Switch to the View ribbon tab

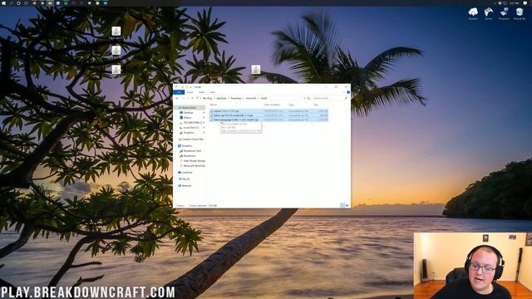(213, 92)
